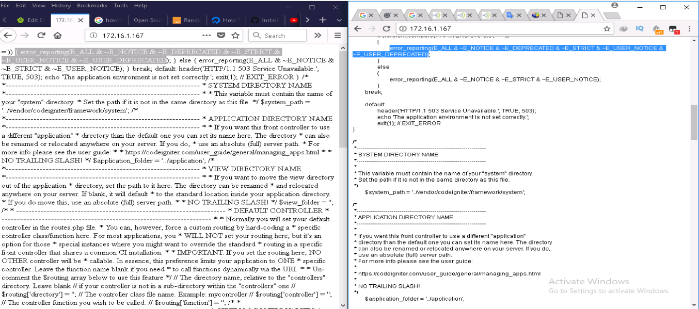Bookmark this page in Firefox
The height and width of the screenshot is (309, 699).
tap(235, 36)
